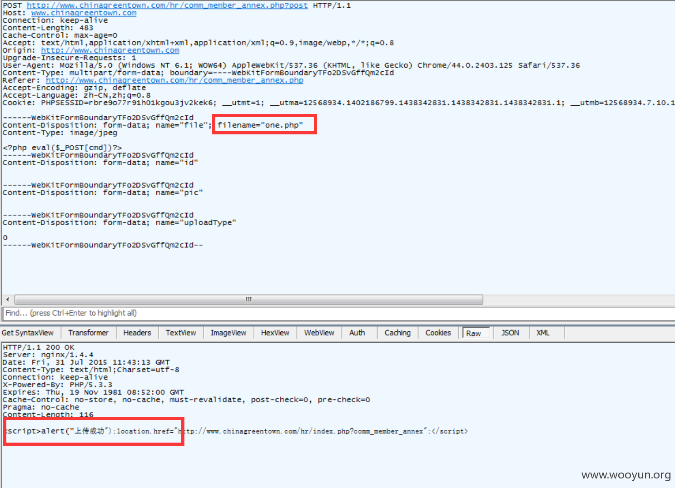The image size is (675, 488).
Task: Open the HexView tab
Action: pos(275,333)
